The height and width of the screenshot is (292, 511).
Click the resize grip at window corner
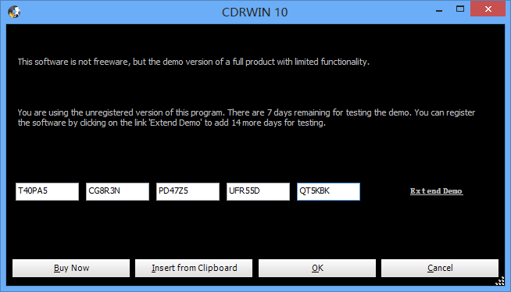click(x=500, y=281)
